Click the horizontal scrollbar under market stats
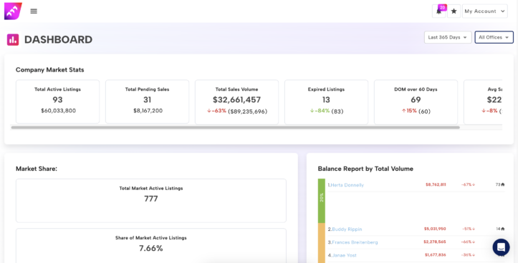Screen dimensions: 518x263 (235, 127)
